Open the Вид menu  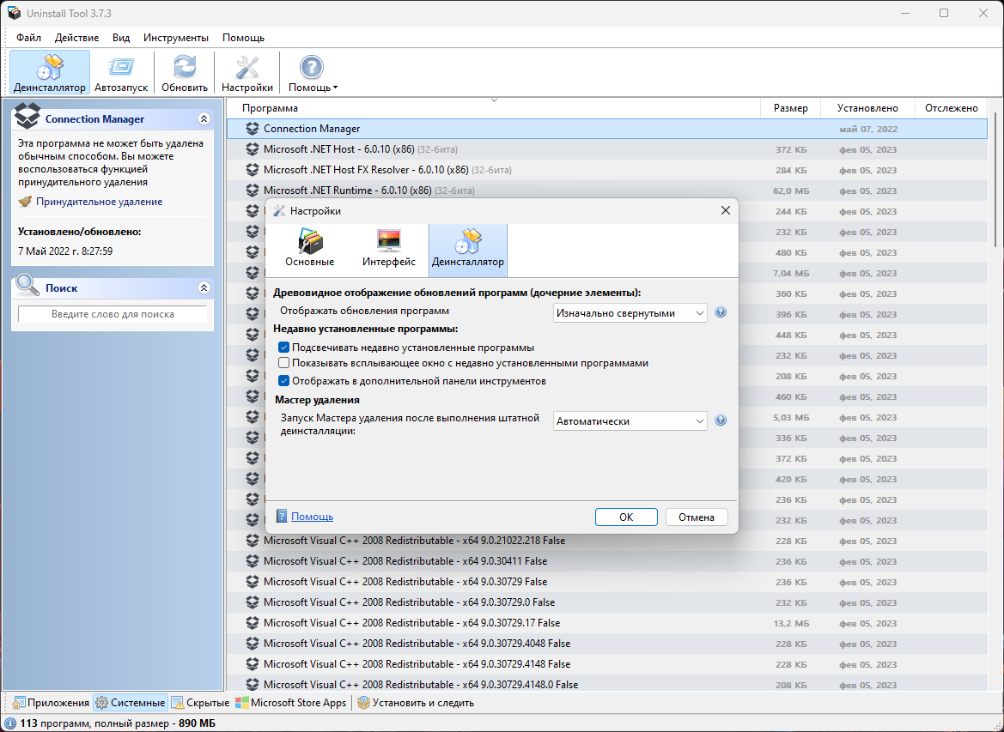pyautogui.click(x=121, y=38)
